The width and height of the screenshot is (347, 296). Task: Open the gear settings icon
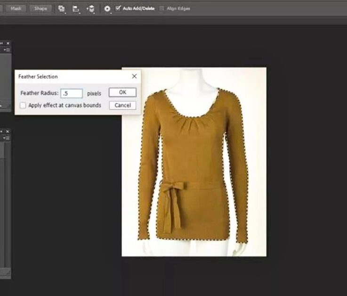(x=107, y=8)
